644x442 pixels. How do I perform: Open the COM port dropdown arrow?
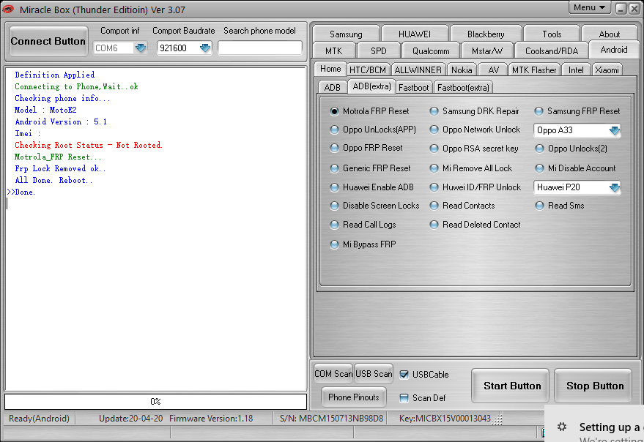[x=141, y=48]
